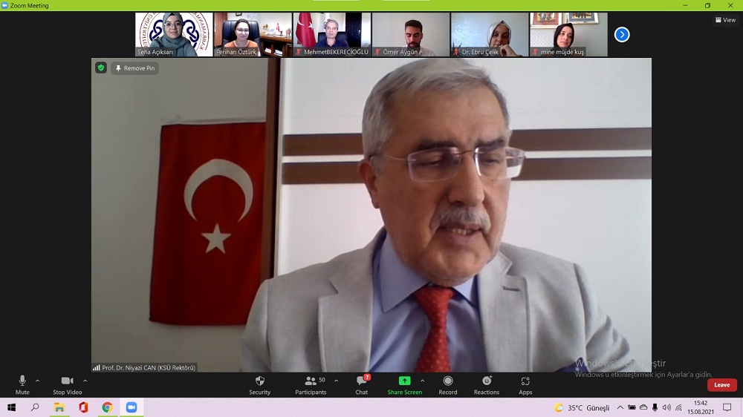Open the Security shield options

[259, 384]
